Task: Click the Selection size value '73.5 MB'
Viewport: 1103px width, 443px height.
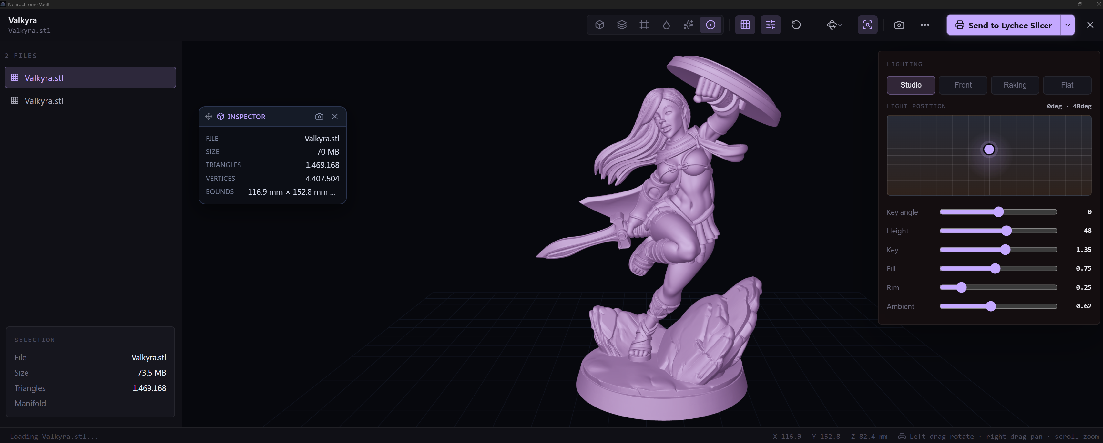Action: [x=152, y=373]
